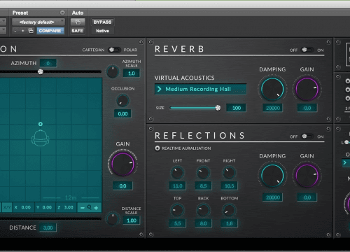Open the Preset menu circle arrow
Image resolution: width=350 pixels, height=252 pixels.
pyautogui.click(x=62, y=13)
